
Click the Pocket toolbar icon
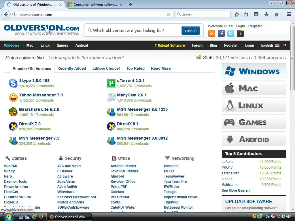click(256, 14)
